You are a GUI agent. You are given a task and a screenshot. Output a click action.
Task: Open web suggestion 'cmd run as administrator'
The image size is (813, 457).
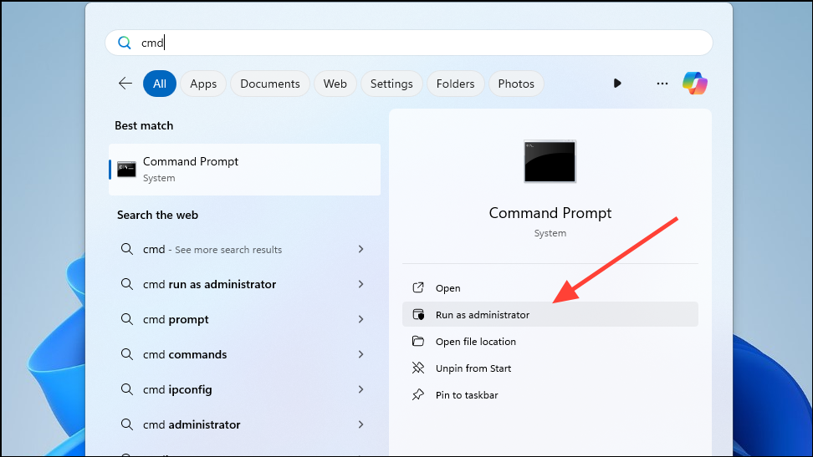pyautogui.click(x=245, y=284)
